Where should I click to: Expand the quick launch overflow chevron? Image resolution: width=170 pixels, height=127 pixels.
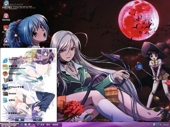pos(33,125)
